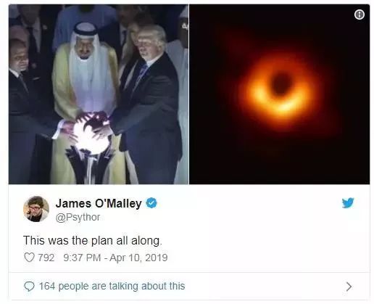Open "164 people are talking about this"
Image resolution: width=374 pixels, height=304 pixels.
[x=112, y=286]
